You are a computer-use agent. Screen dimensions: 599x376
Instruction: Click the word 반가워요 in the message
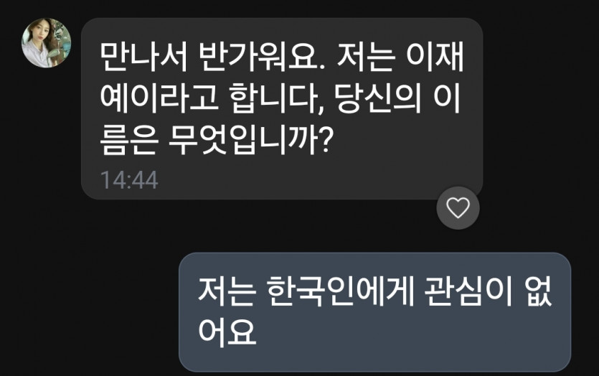(262, 57)
